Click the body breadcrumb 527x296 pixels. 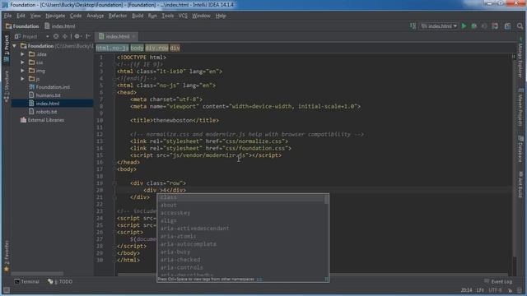pos(137,48)
